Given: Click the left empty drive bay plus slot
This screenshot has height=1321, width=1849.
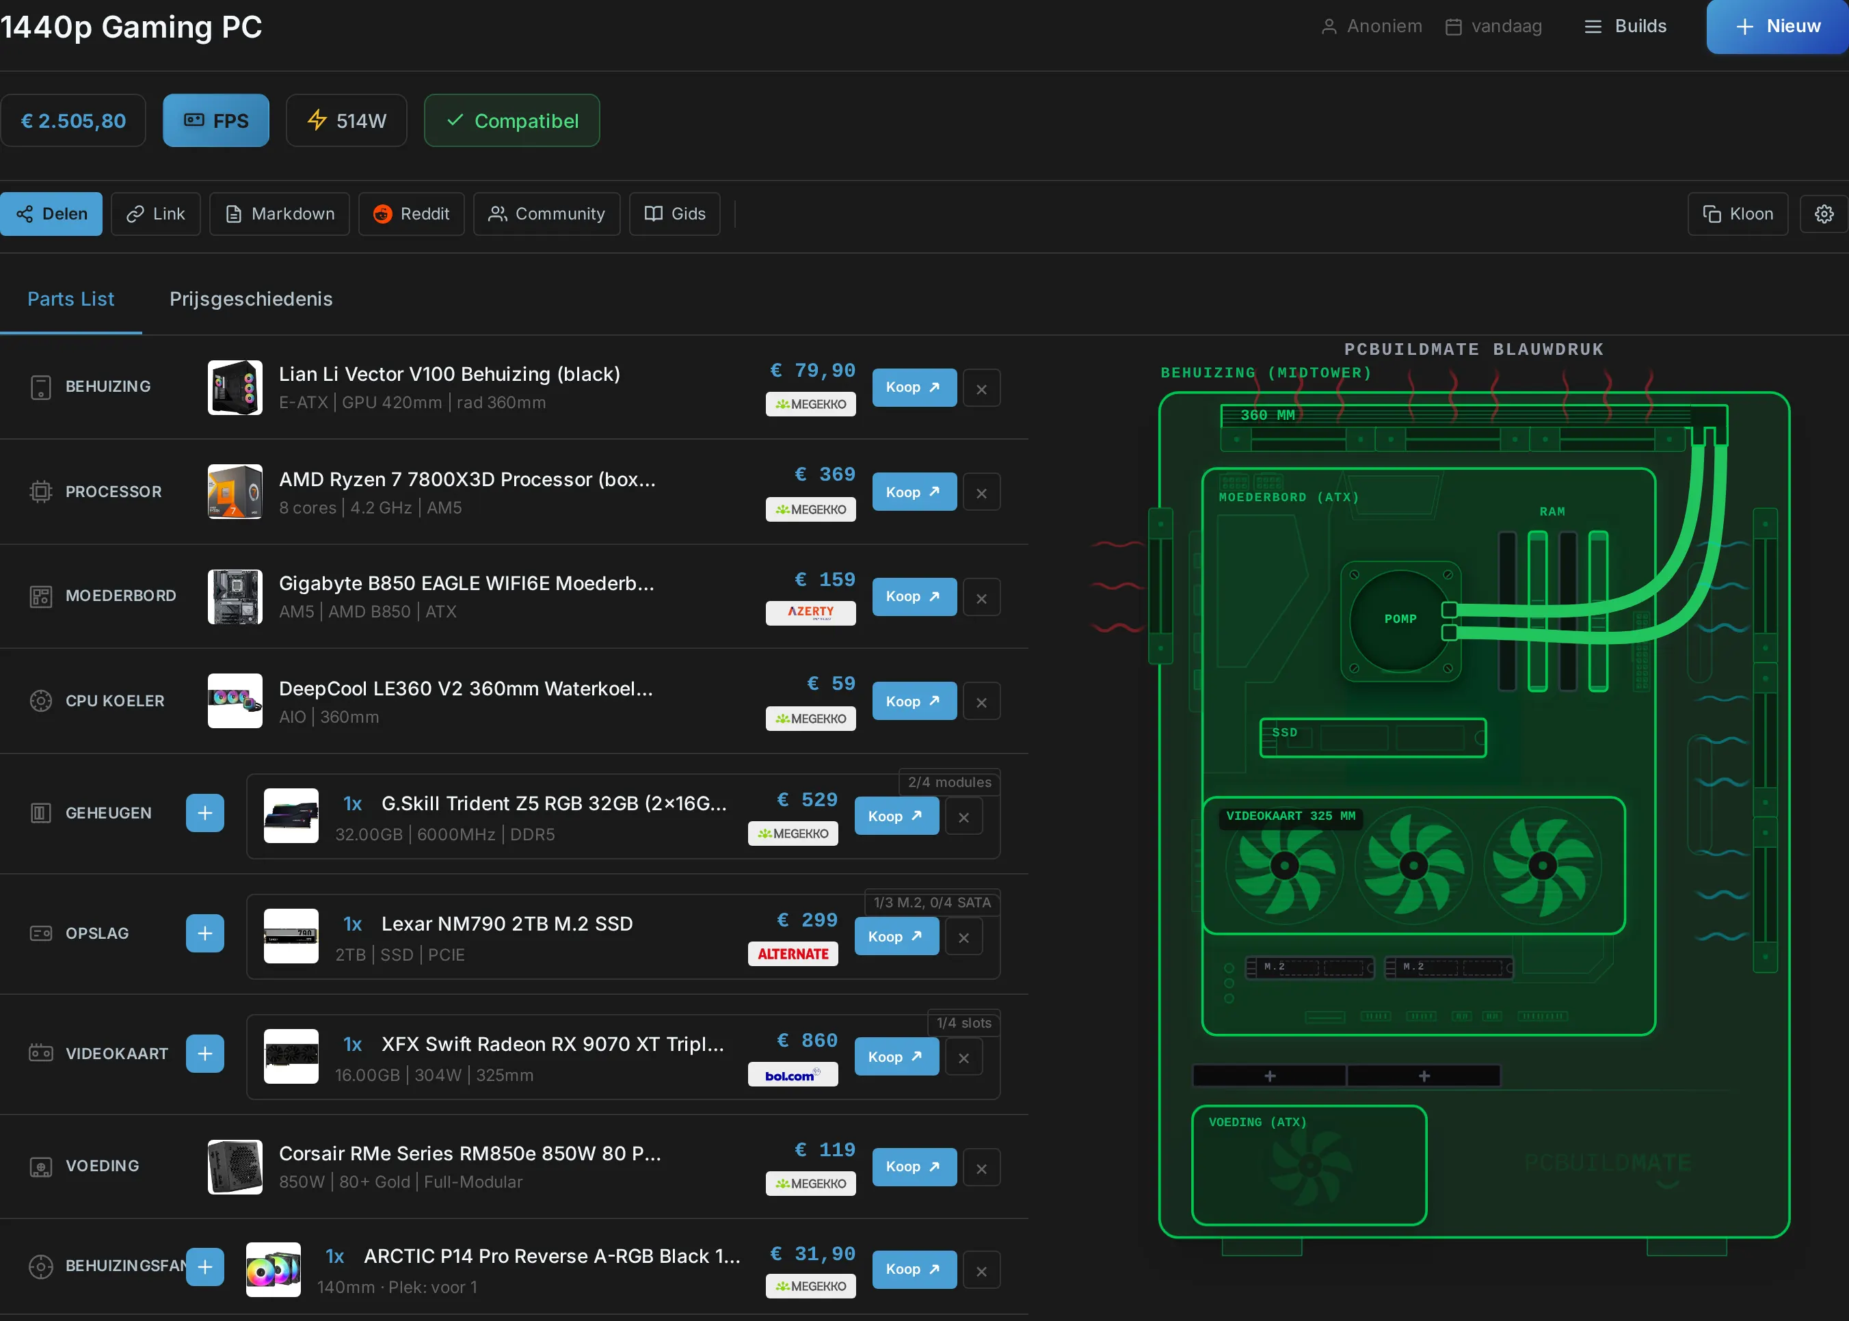Looking at the screenshot, I should tap(1269, 1076).
